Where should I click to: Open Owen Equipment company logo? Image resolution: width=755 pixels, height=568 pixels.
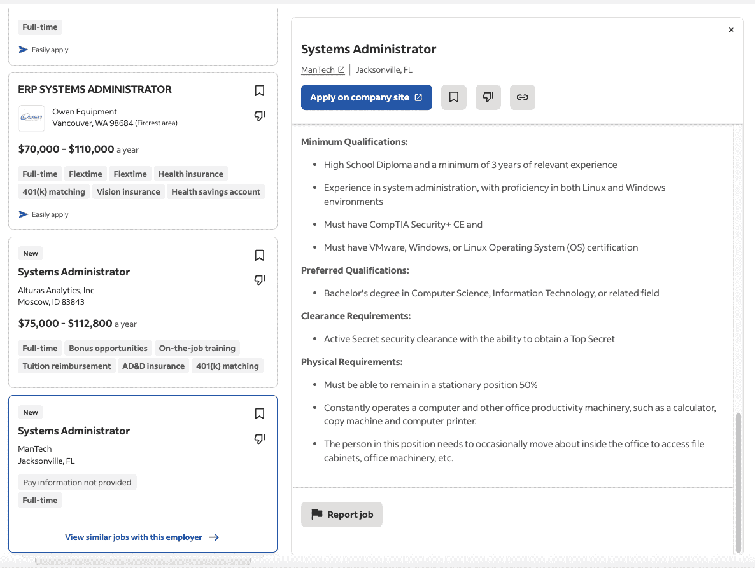[31, 118]
